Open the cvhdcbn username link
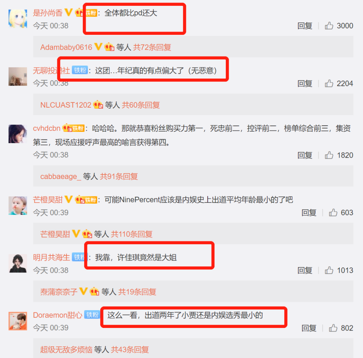Image resolution: width=363 pixels, height=358 pixels. 46,128
